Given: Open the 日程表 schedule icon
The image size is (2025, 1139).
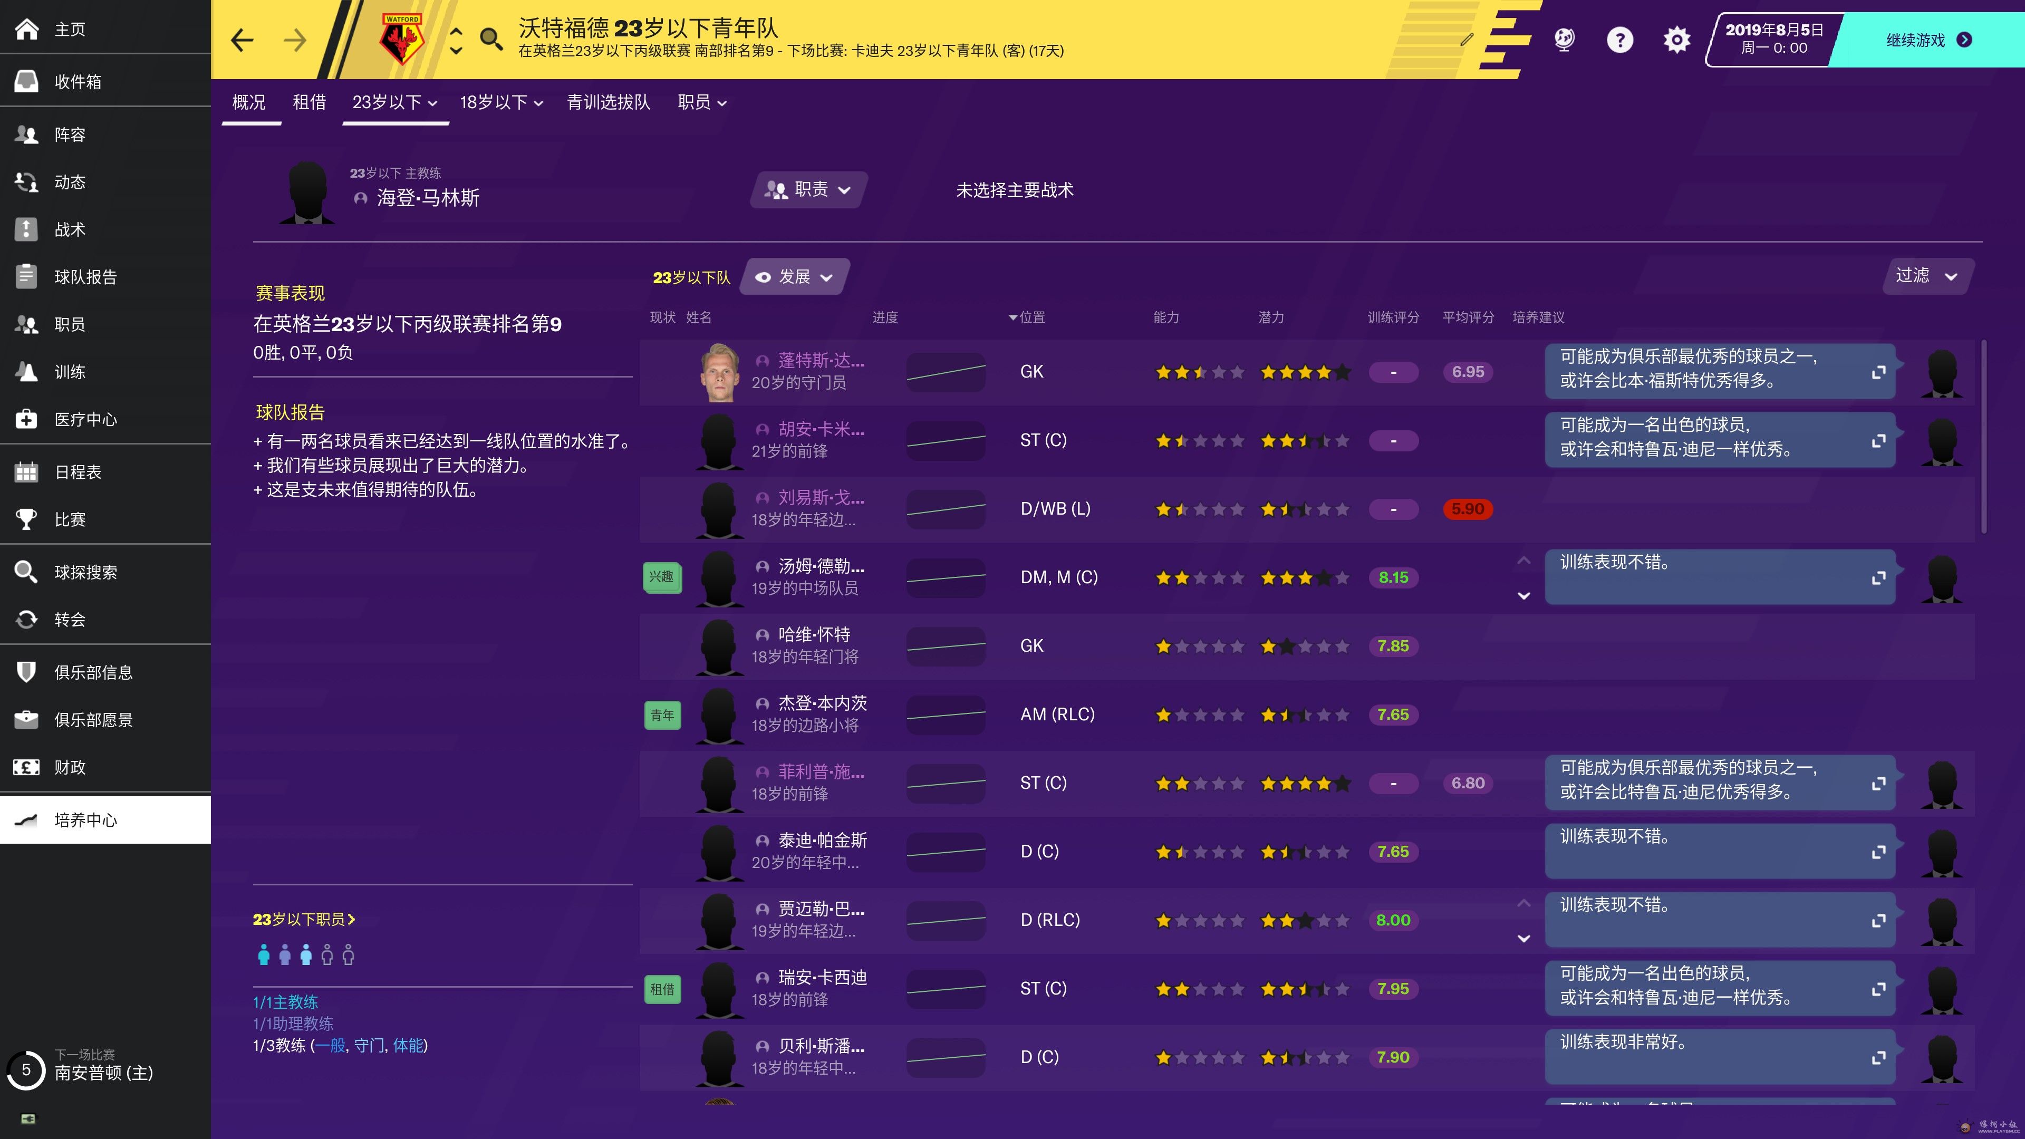Looking at the screenshot, I should (26, 471).
